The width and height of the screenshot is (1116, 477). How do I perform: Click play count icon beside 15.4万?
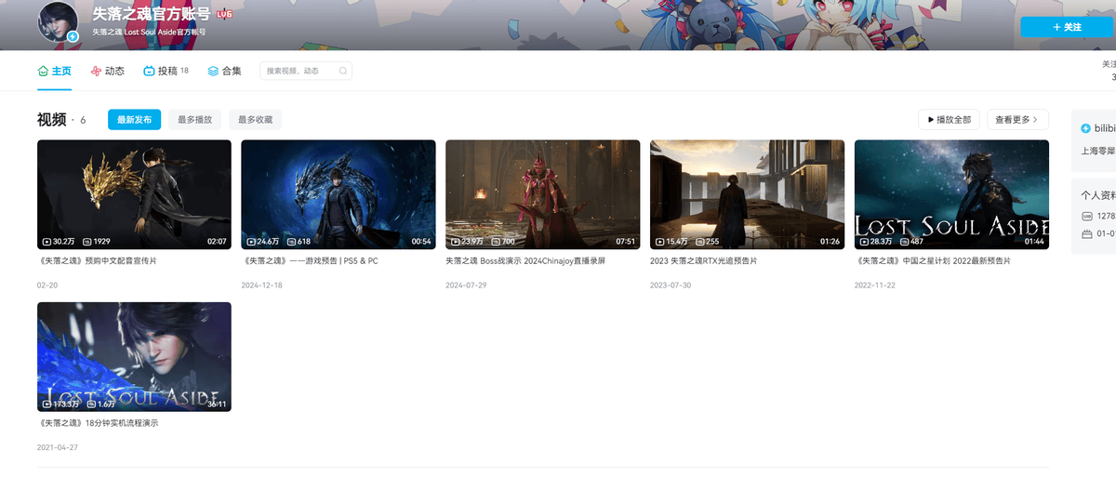(660, 242)
